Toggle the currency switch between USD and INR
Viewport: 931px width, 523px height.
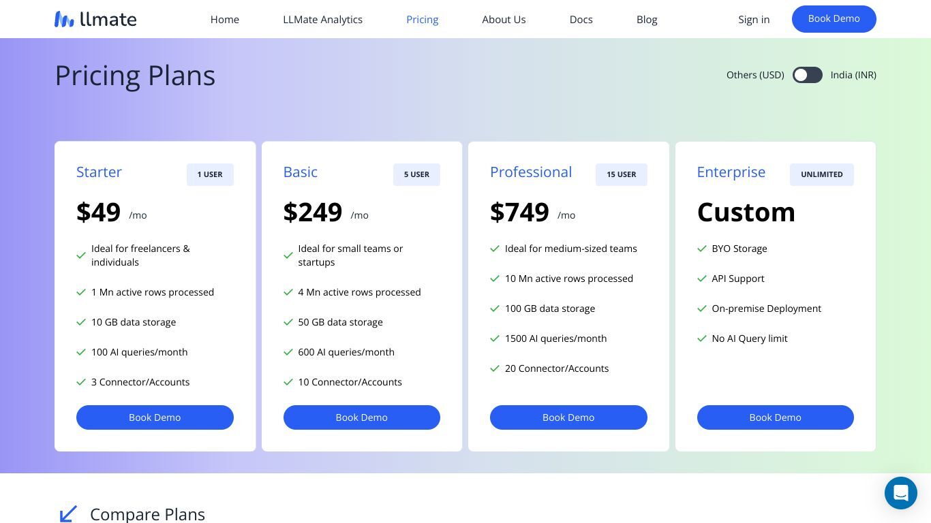coord(808,75)
